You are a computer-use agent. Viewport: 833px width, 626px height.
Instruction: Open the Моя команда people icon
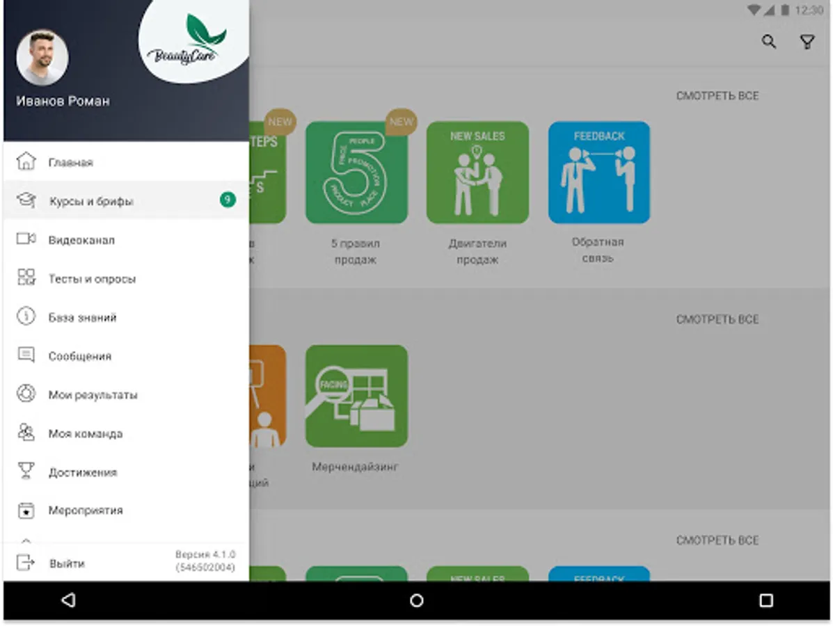pyautogui.click(x=26, y=433)
